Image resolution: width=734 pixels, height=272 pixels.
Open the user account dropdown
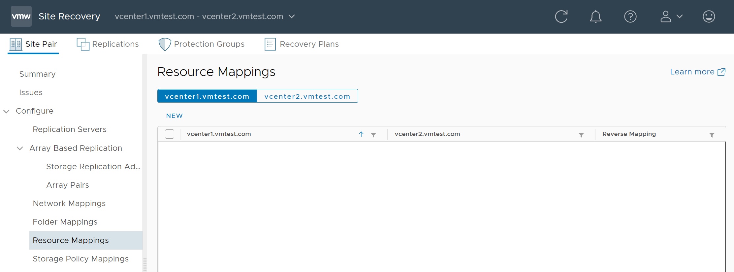pyautogui.click(x=671, y=16)
